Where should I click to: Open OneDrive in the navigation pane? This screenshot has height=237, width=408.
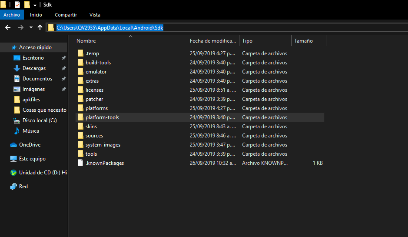click(x=30, y=145)
